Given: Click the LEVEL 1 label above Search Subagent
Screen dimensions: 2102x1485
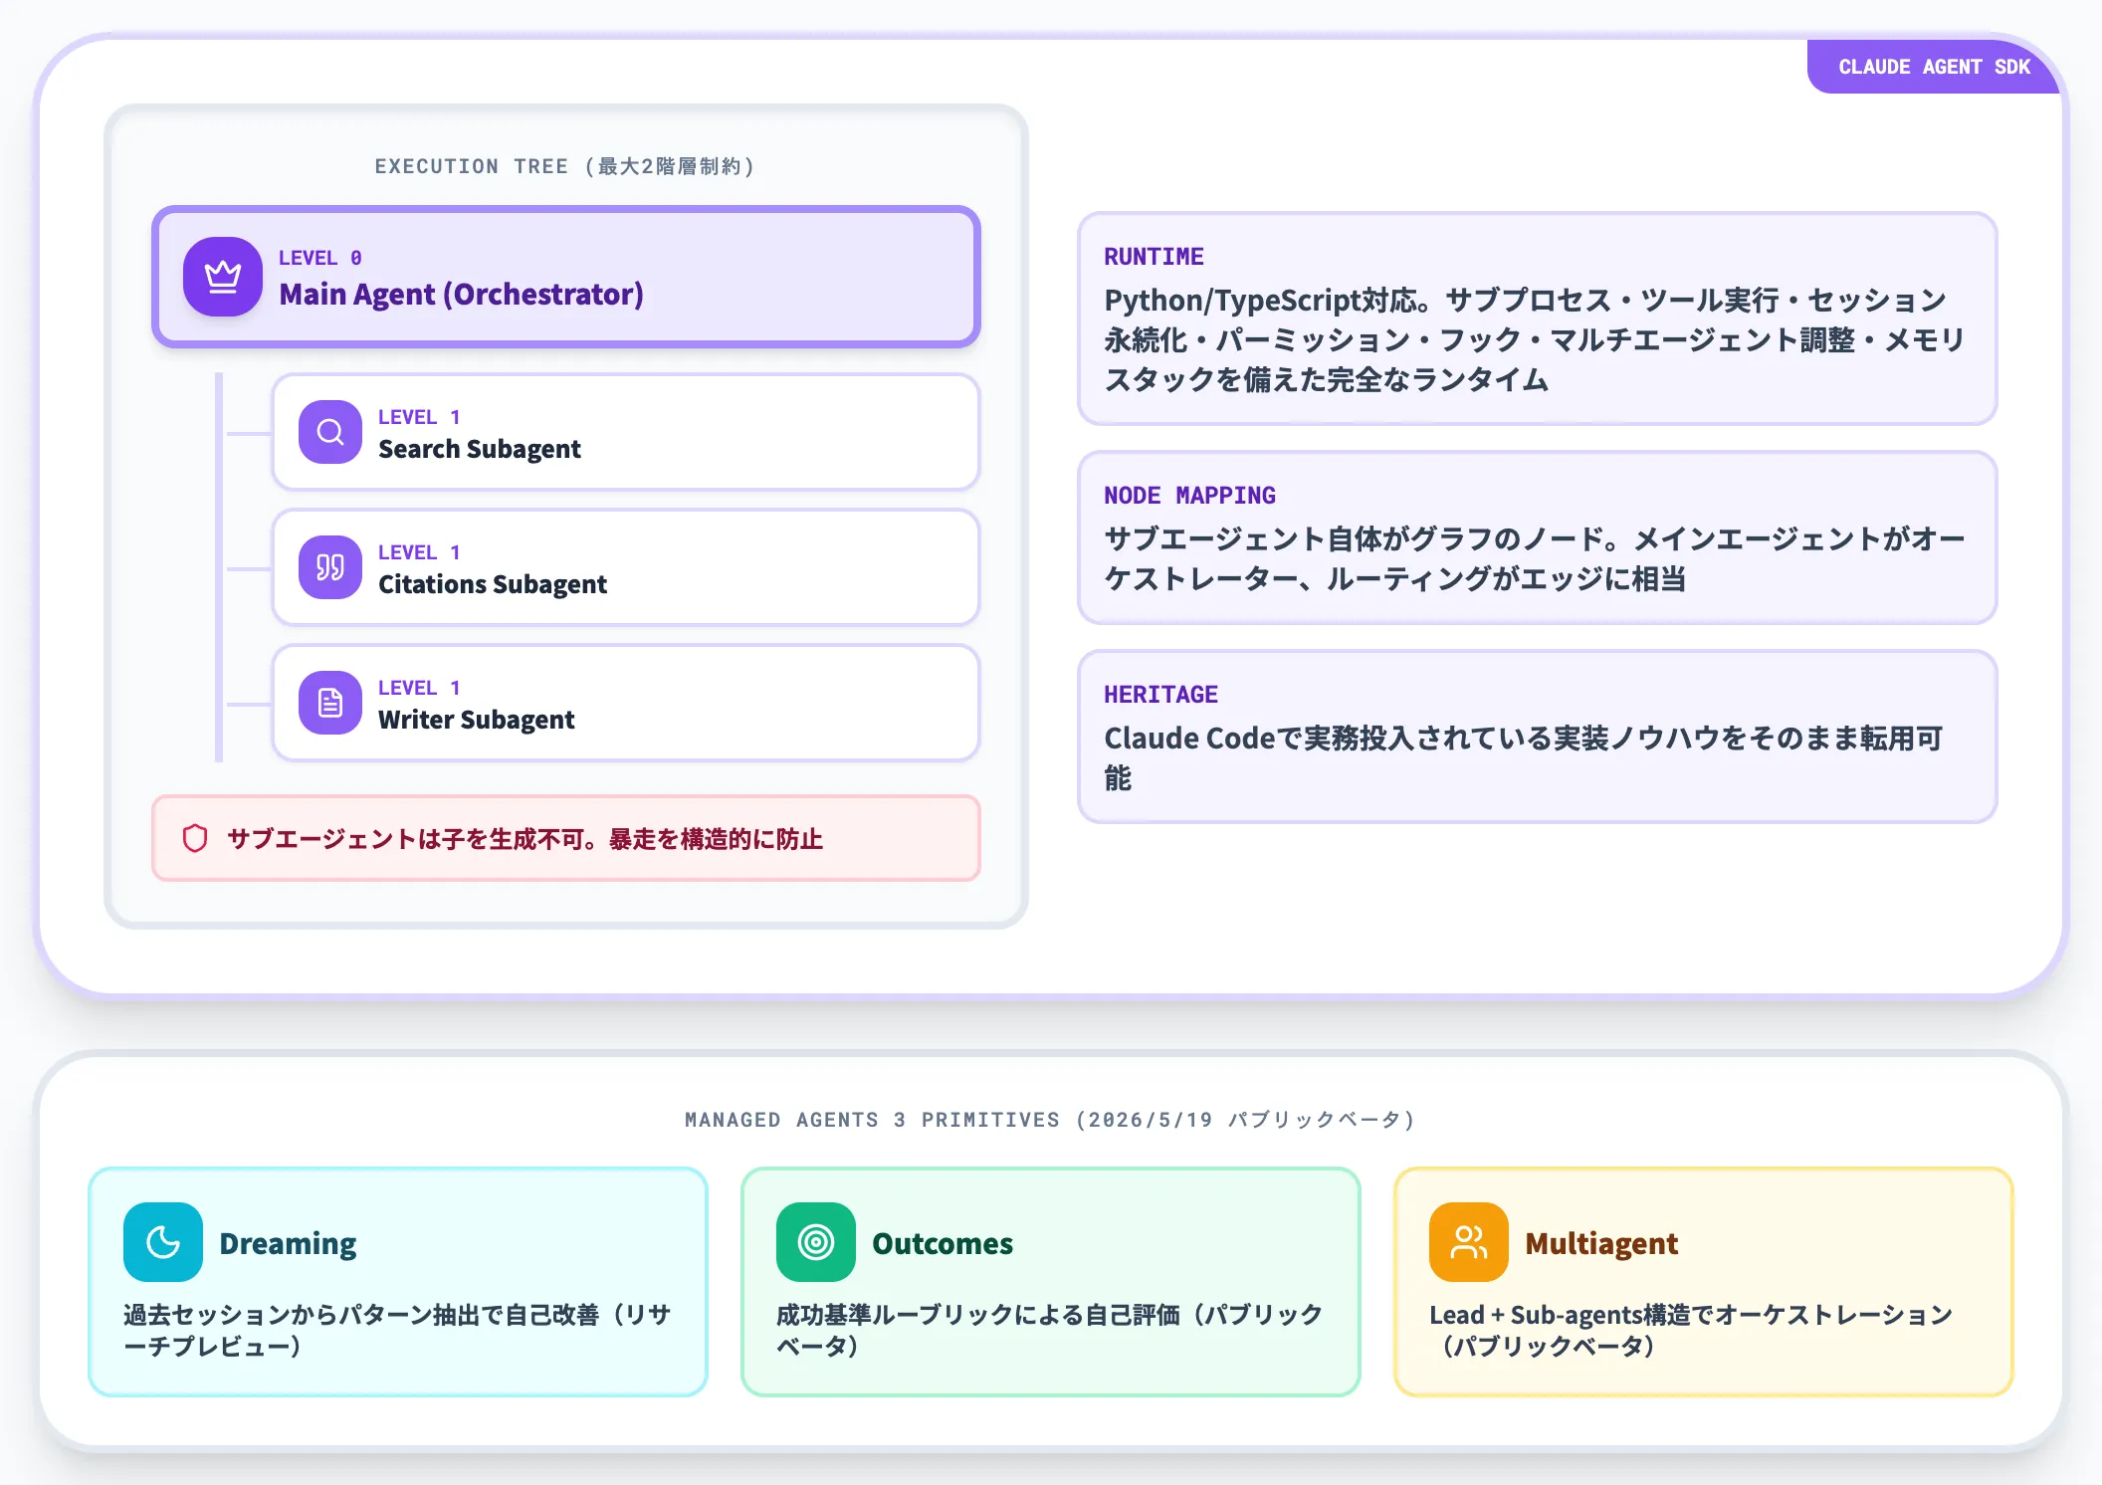Looking at the screenshot, I should click(419, 417).
